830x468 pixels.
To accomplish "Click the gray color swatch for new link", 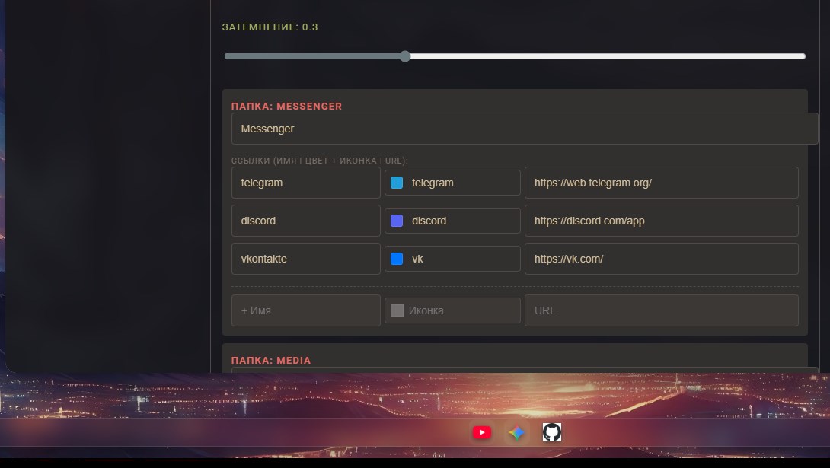I will (x=397, y=311).
